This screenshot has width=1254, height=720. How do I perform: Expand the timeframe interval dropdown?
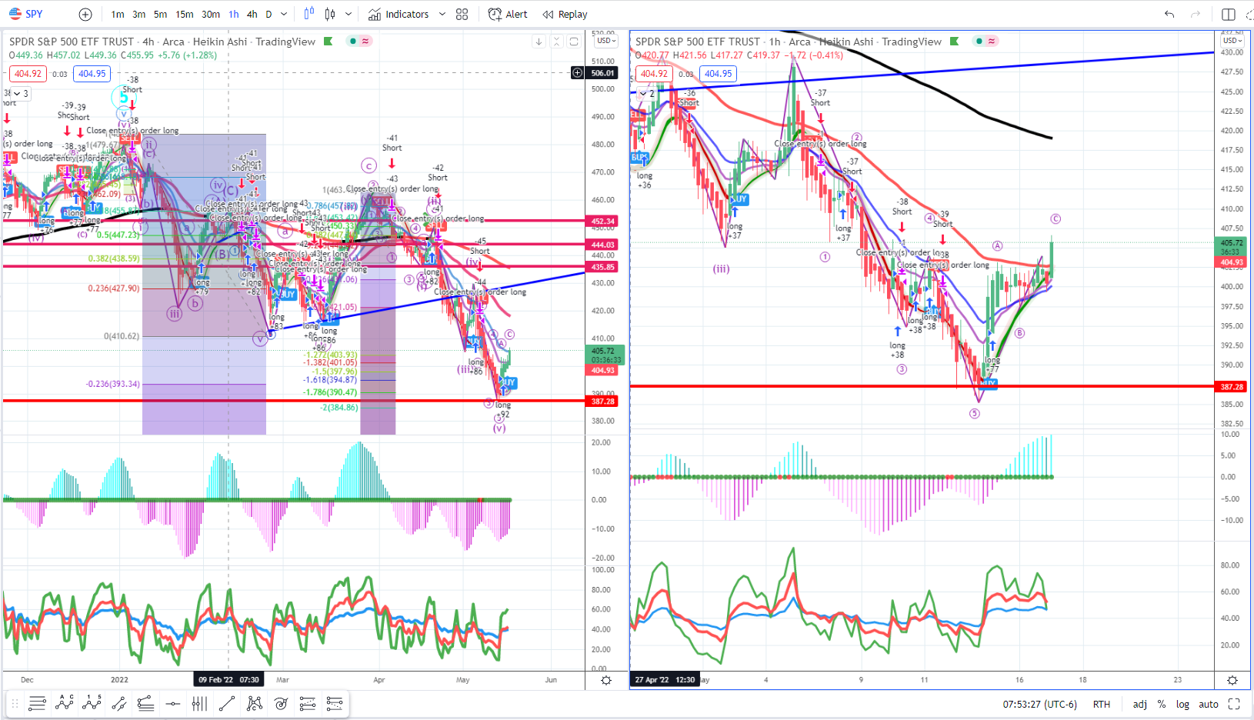point(284,15)
